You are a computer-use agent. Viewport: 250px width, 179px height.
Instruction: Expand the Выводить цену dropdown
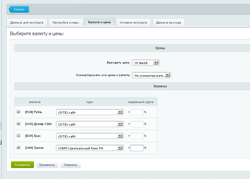(146, 63)
